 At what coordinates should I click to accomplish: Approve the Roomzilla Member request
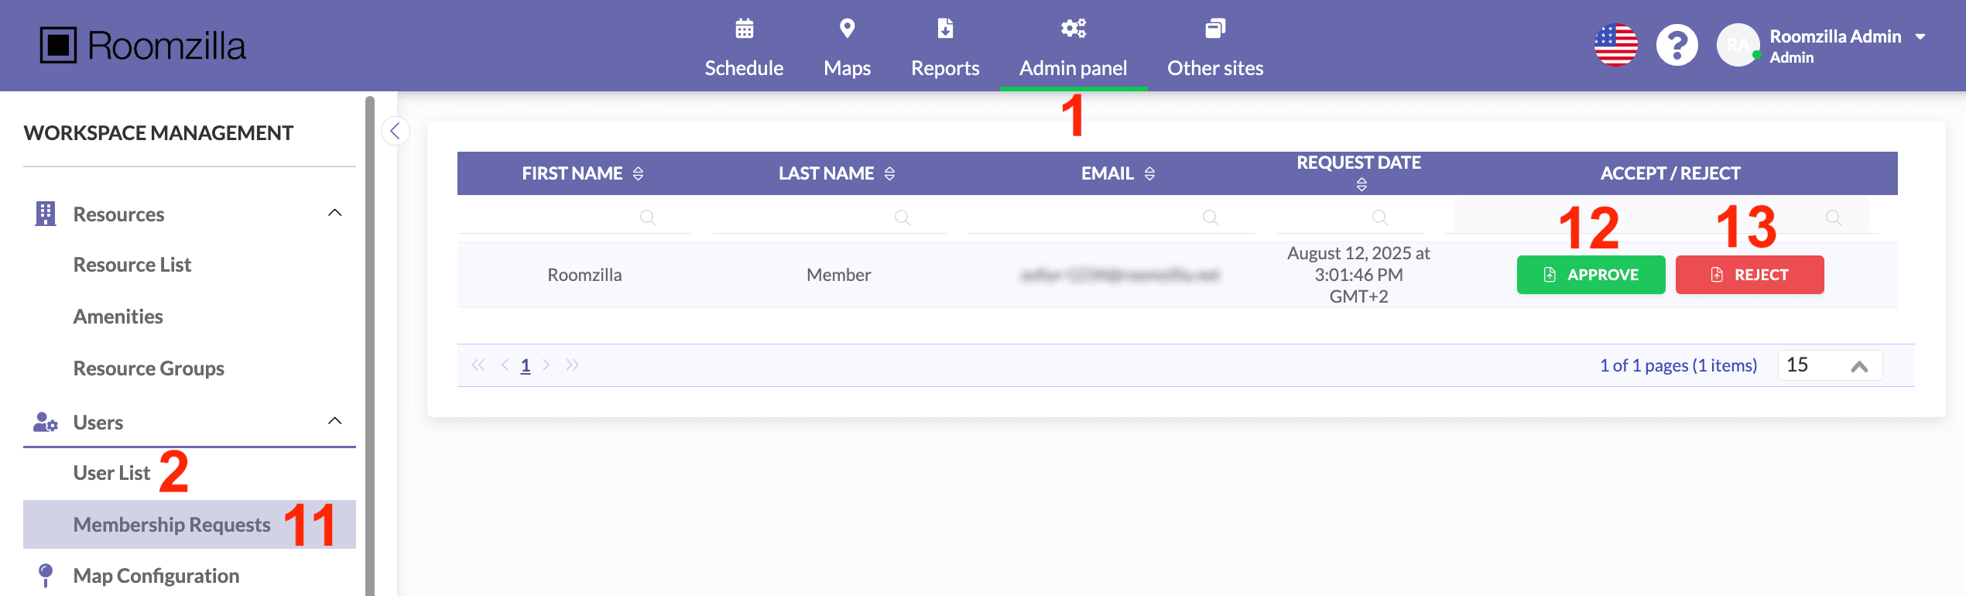click(1591, 275)
